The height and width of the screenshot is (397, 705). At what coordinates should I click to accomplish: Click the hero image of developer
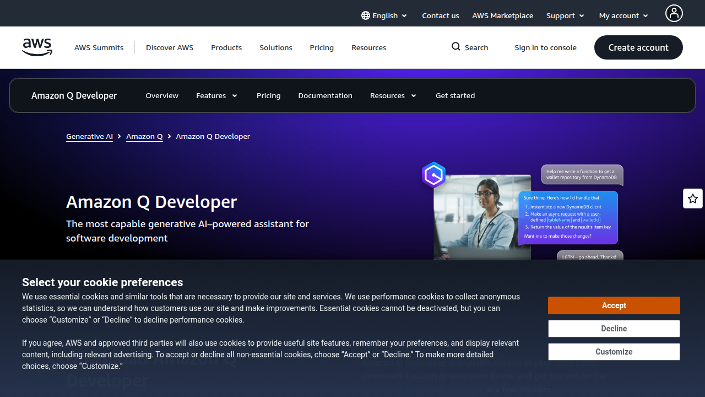click(482, 217)
